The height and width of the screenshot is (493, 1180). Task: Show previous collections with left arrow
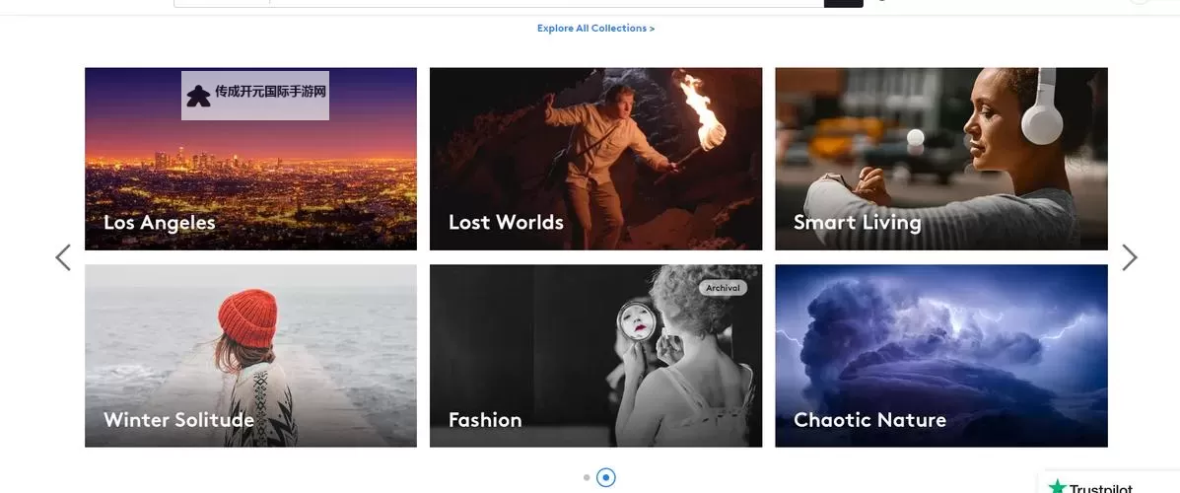point(63,257)
